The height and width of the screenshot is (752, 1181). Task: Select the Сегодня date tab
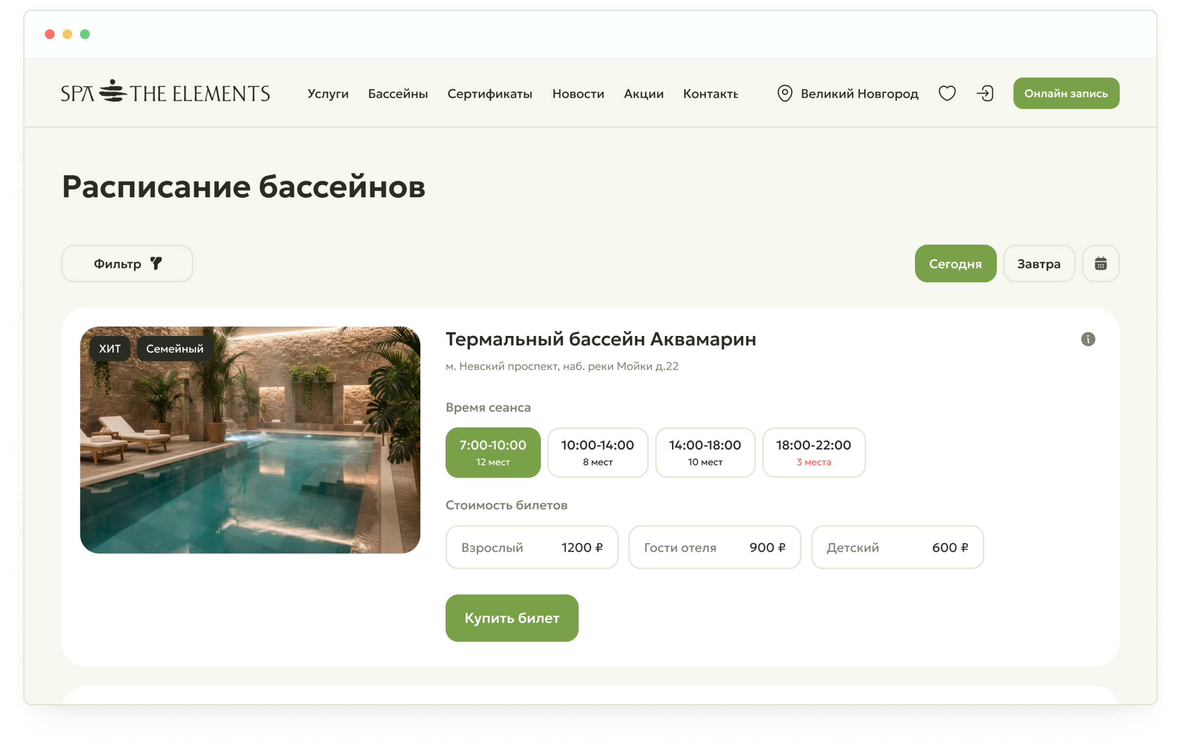click(x=956, y=264)
